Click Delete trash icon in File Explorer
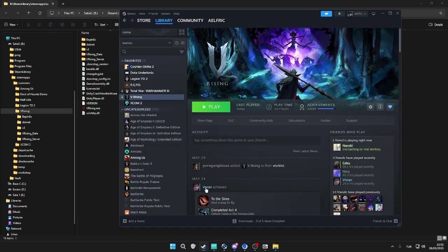The image size is (448, 252). coord(84,24)
